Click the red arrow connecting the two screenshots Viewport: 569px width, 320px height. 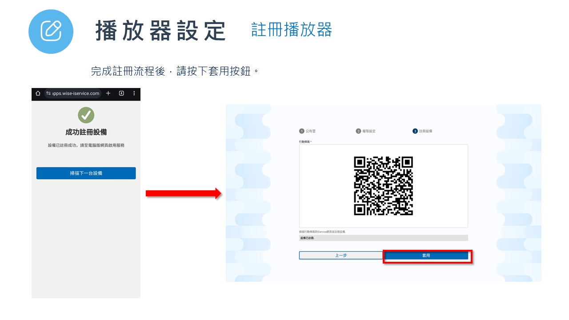pos(182,193)
